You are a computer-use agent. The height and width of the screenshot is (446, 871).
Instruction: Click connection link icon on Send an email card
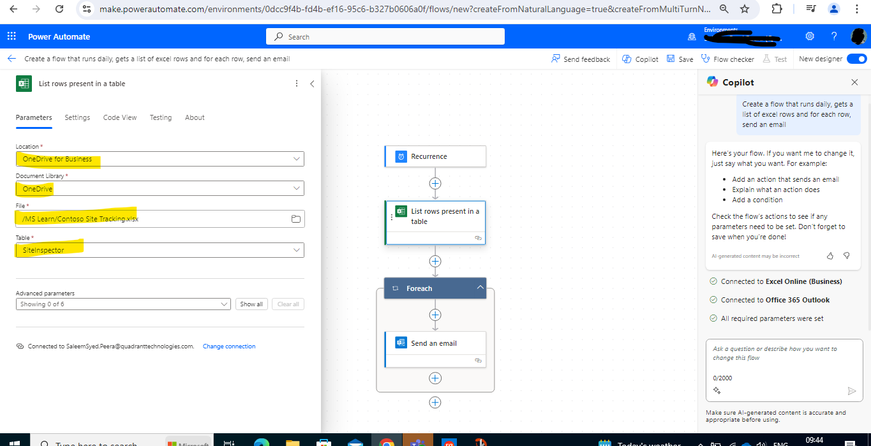pyautogui.click(x=478, y=361)
